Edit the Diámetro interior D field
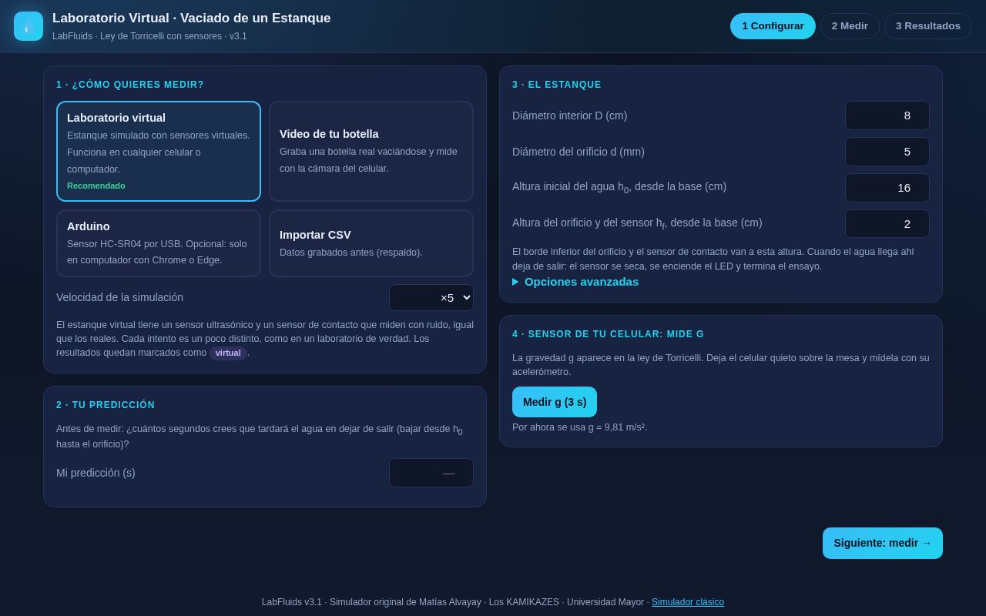The image size is (986, 616). click(x=887, y=115)
